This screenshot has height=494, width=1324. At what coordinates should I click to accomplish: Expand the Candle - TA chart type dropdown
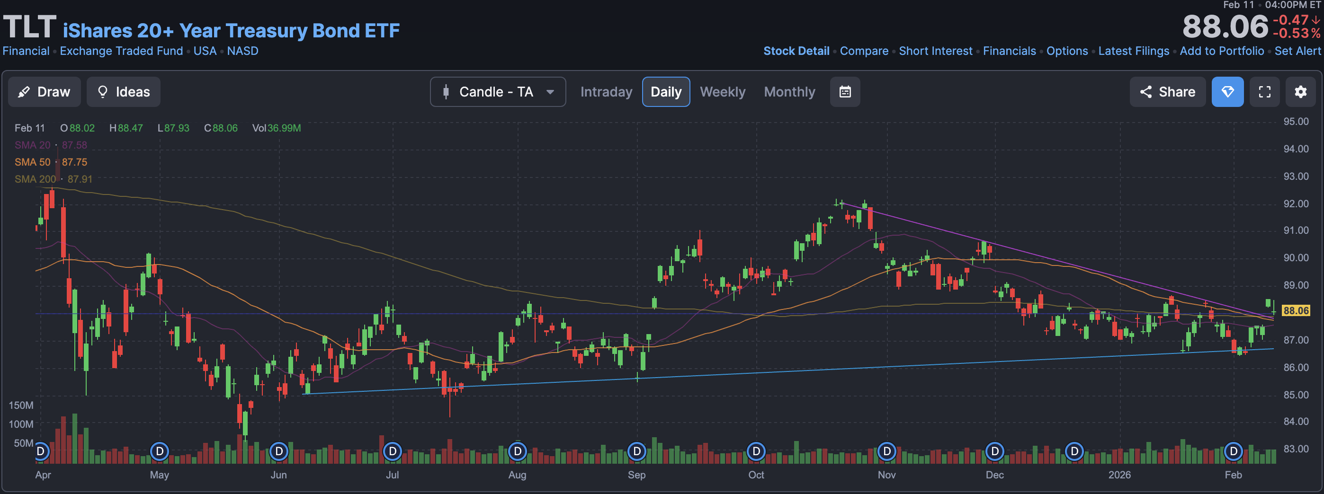point(498,92)
